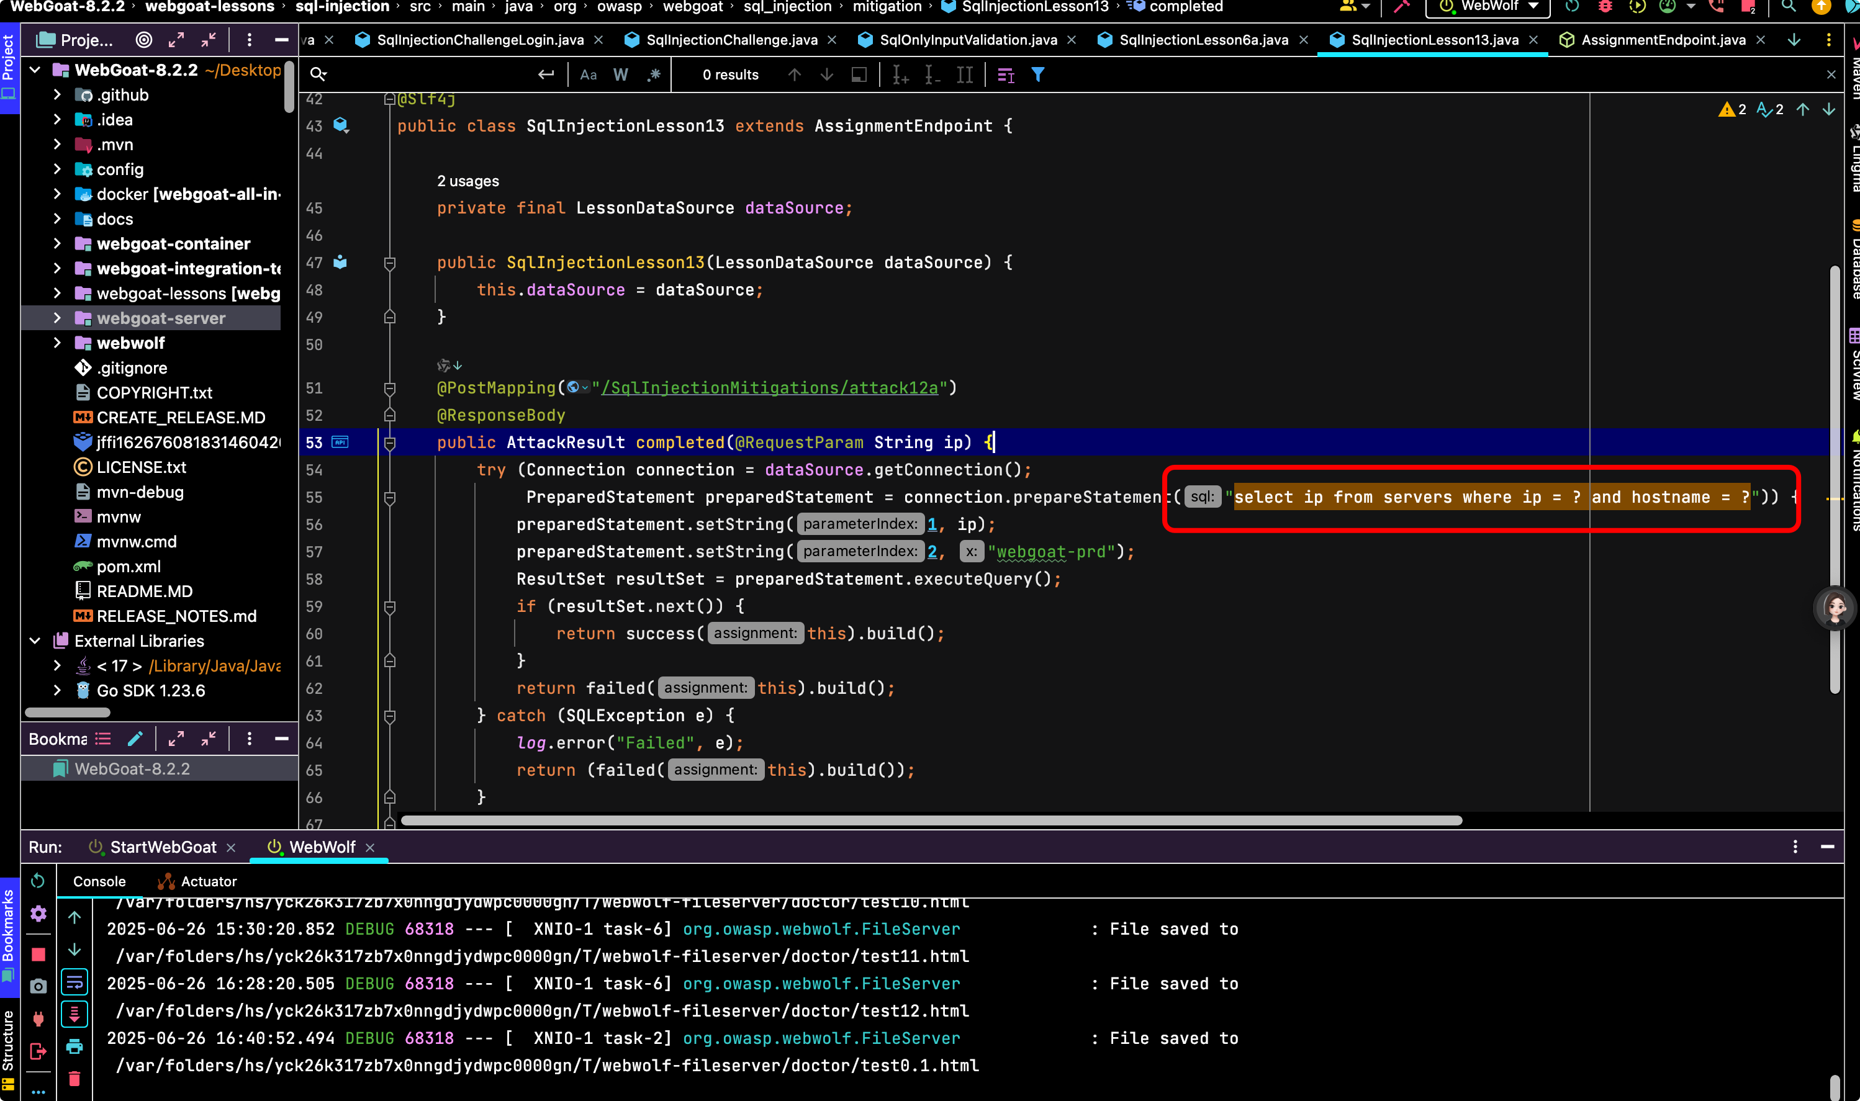Toggle match case in find bar
Screen dimensions: 1860x1101
click(589, 75)
